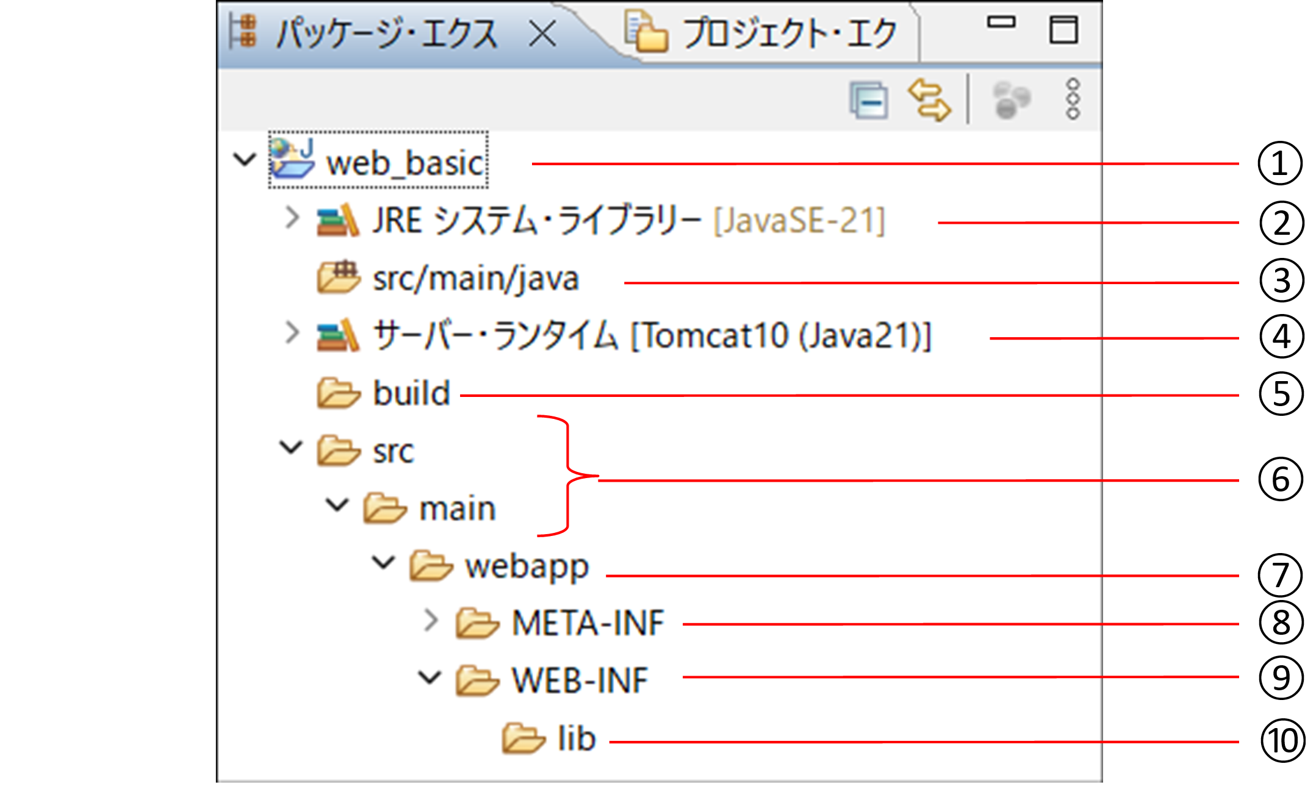Image resolution: width=1316 pixels, height=800 pixels.
Task: Select the Package Explorer tab
Action: pos(384,33)
